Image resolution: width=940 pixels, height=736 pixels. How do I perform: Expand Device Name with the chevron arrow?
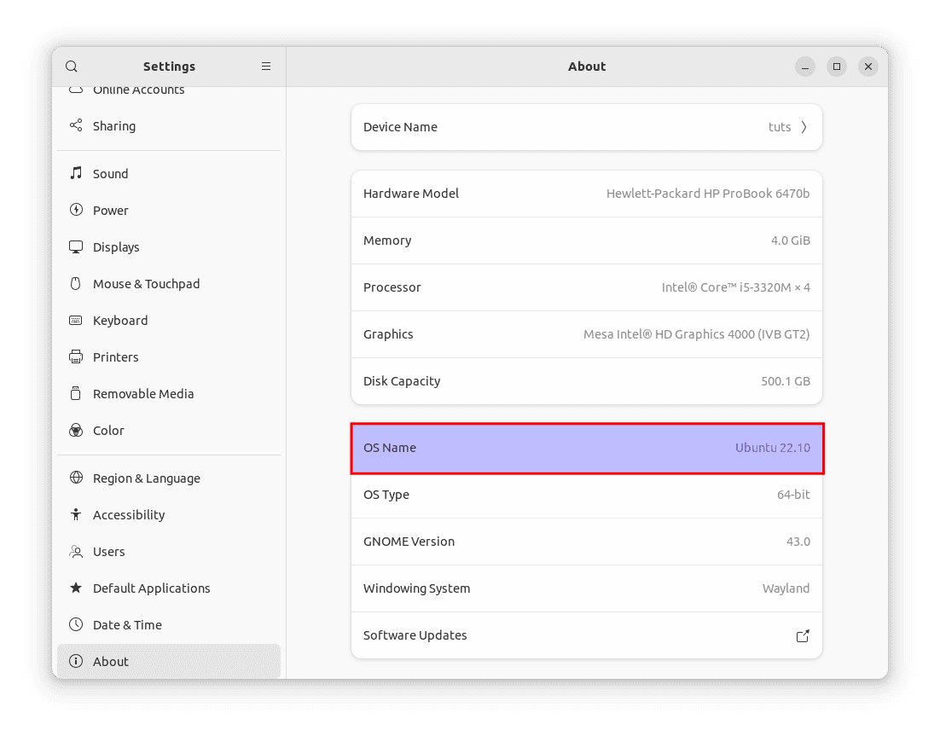(x=804, y=127)
